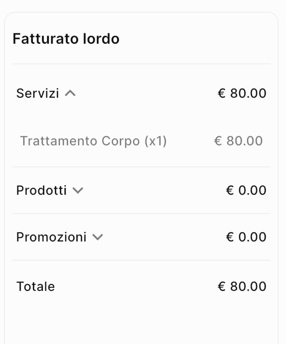Click the € 80.00 total amount

[x=242, y=286]
